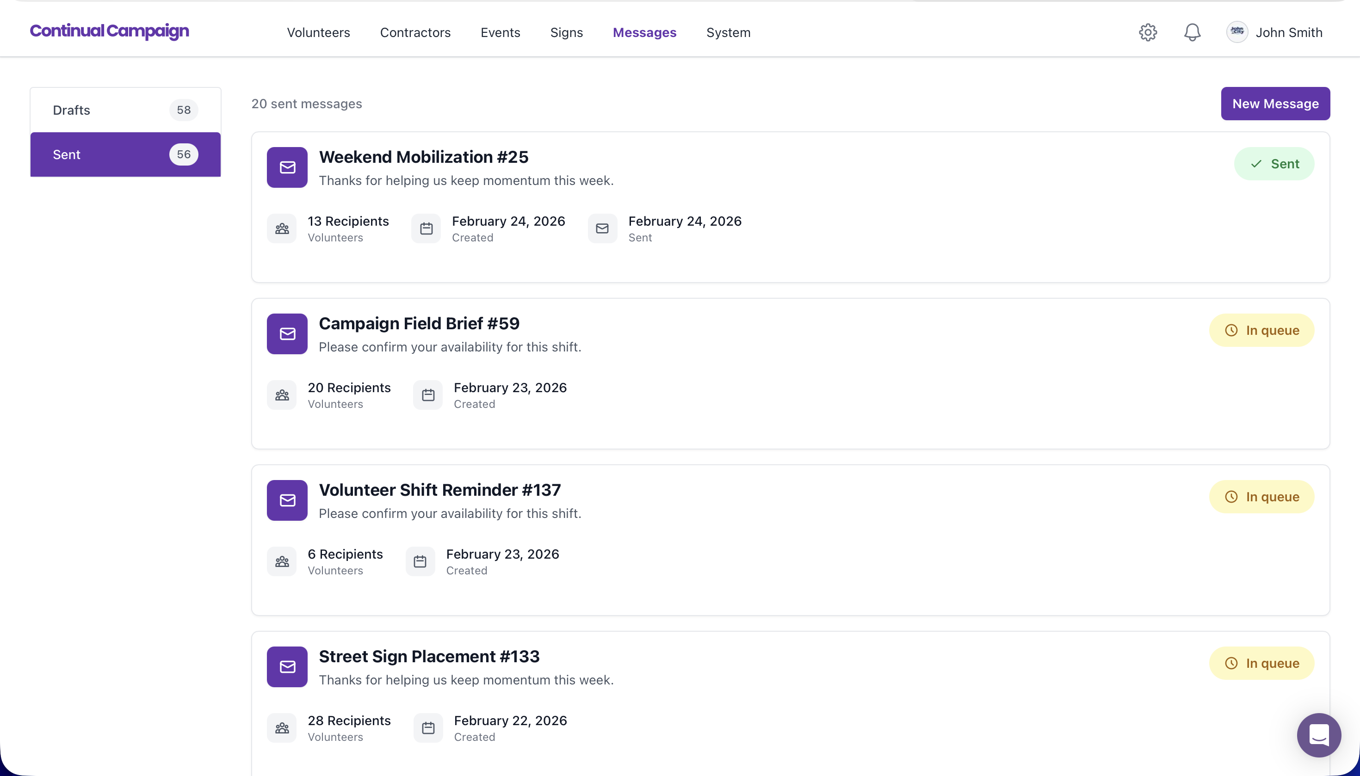This screenshot has height=776, width=1360.
Task: Click Campaign Field Brief #59 envelope icon
Action: pos(287,333)
